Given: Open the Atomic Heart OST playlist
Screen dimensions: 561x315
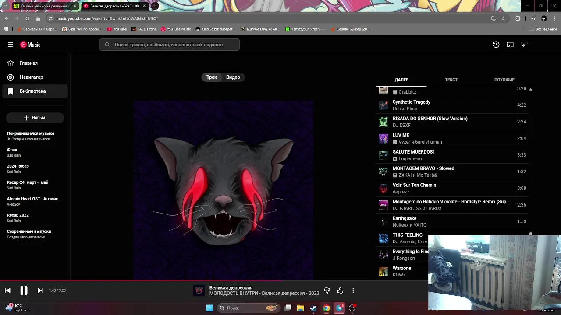Looking at the screenshot, I should click(35, 201).
